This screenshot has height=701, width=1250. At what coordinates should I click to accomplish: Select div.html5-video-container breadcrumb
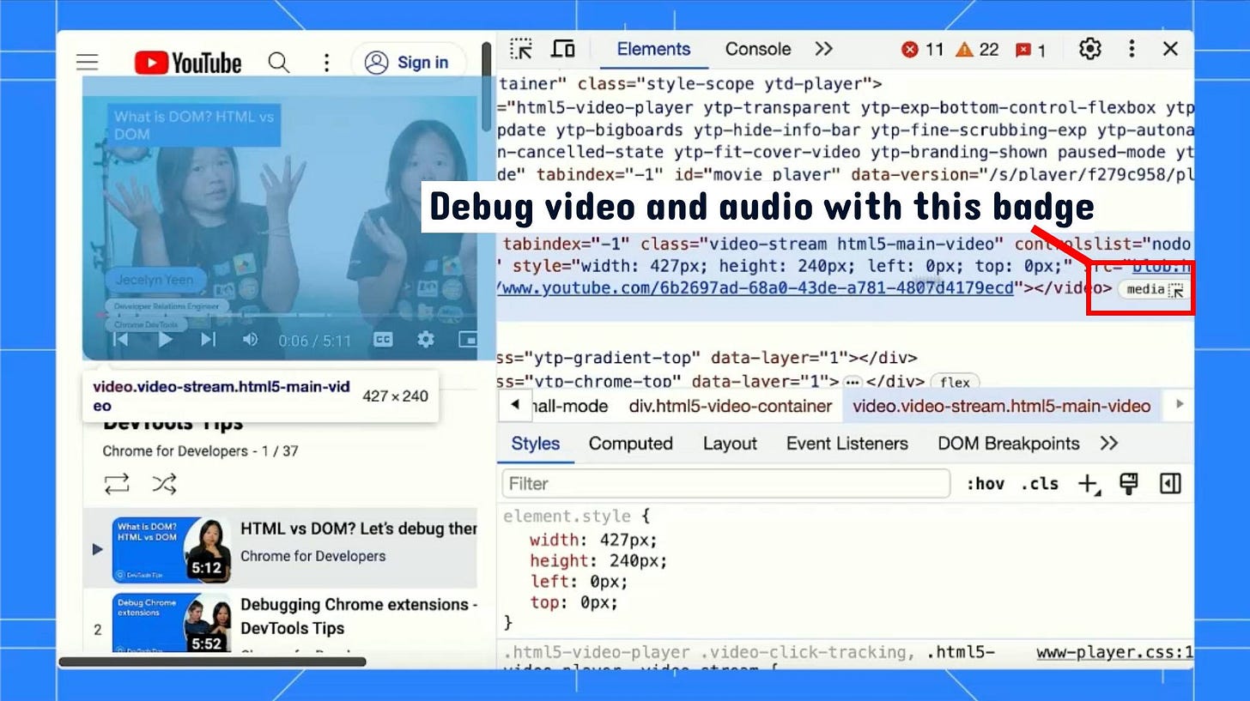click(731, 406)
